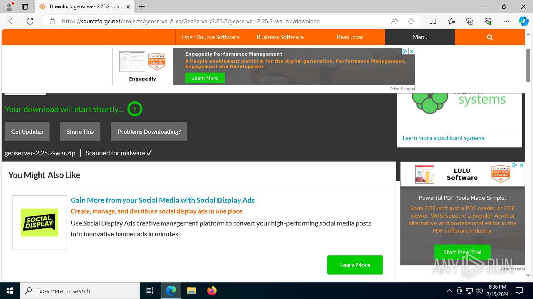Click the download countdown circle
The width and height of the screenshot is (533, 299).
[135, 109]
